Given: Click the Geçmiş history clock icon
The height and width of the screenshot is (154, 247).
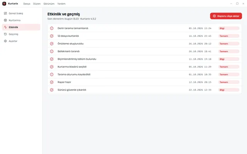Looking at the screenshot, I should click(5, 34).
